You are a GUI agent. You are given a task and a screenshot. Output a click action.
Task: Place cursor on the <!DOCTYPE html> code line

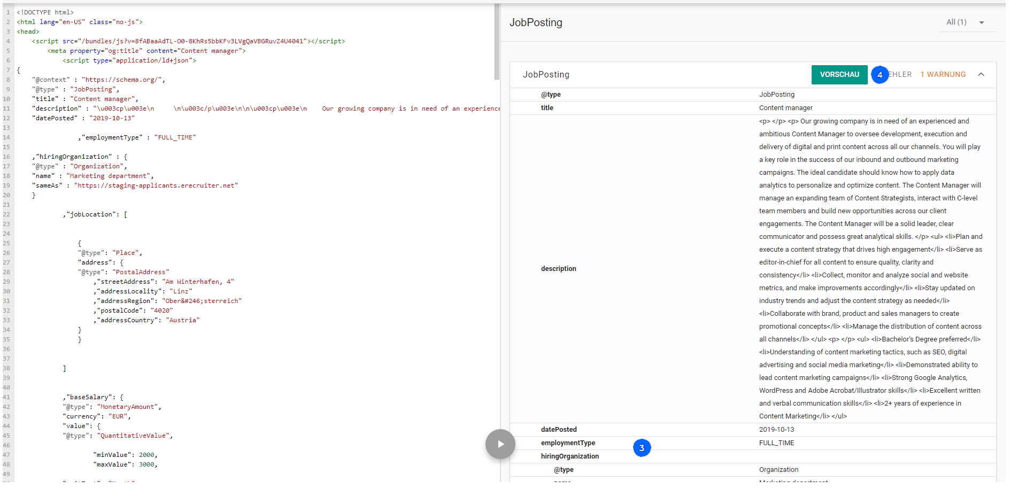point(45,12)
